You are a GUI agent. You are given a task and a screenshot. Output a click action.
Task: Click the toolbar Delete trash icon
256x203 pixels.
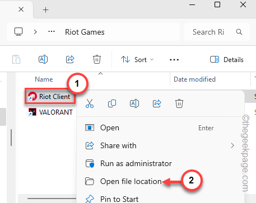97,60
